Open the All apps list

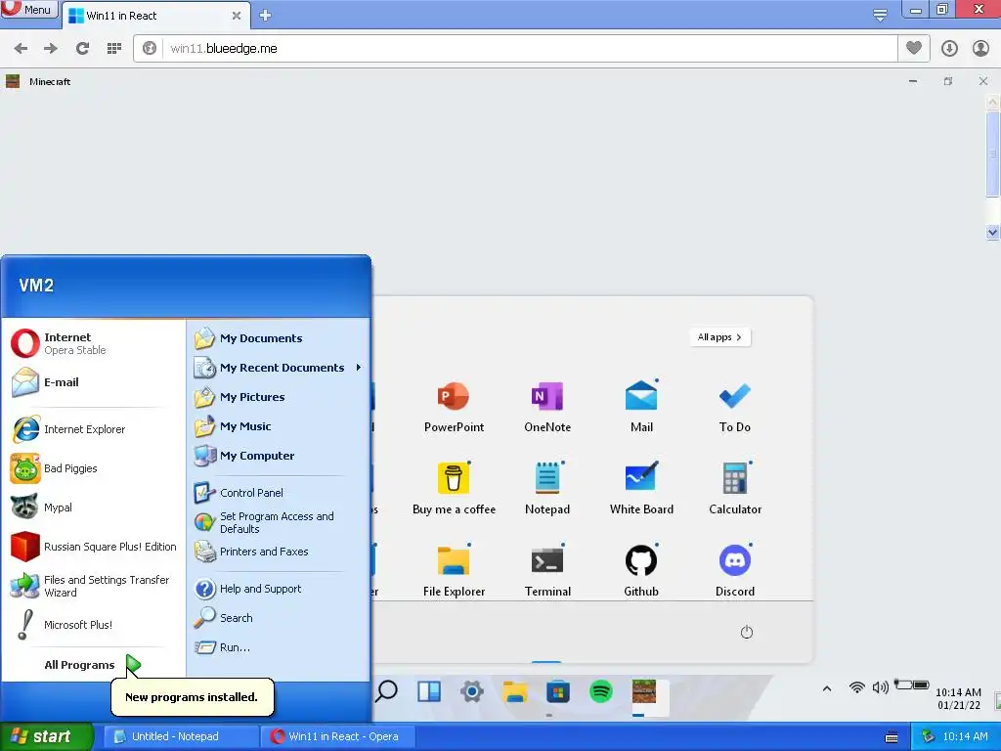coord(719,337)
